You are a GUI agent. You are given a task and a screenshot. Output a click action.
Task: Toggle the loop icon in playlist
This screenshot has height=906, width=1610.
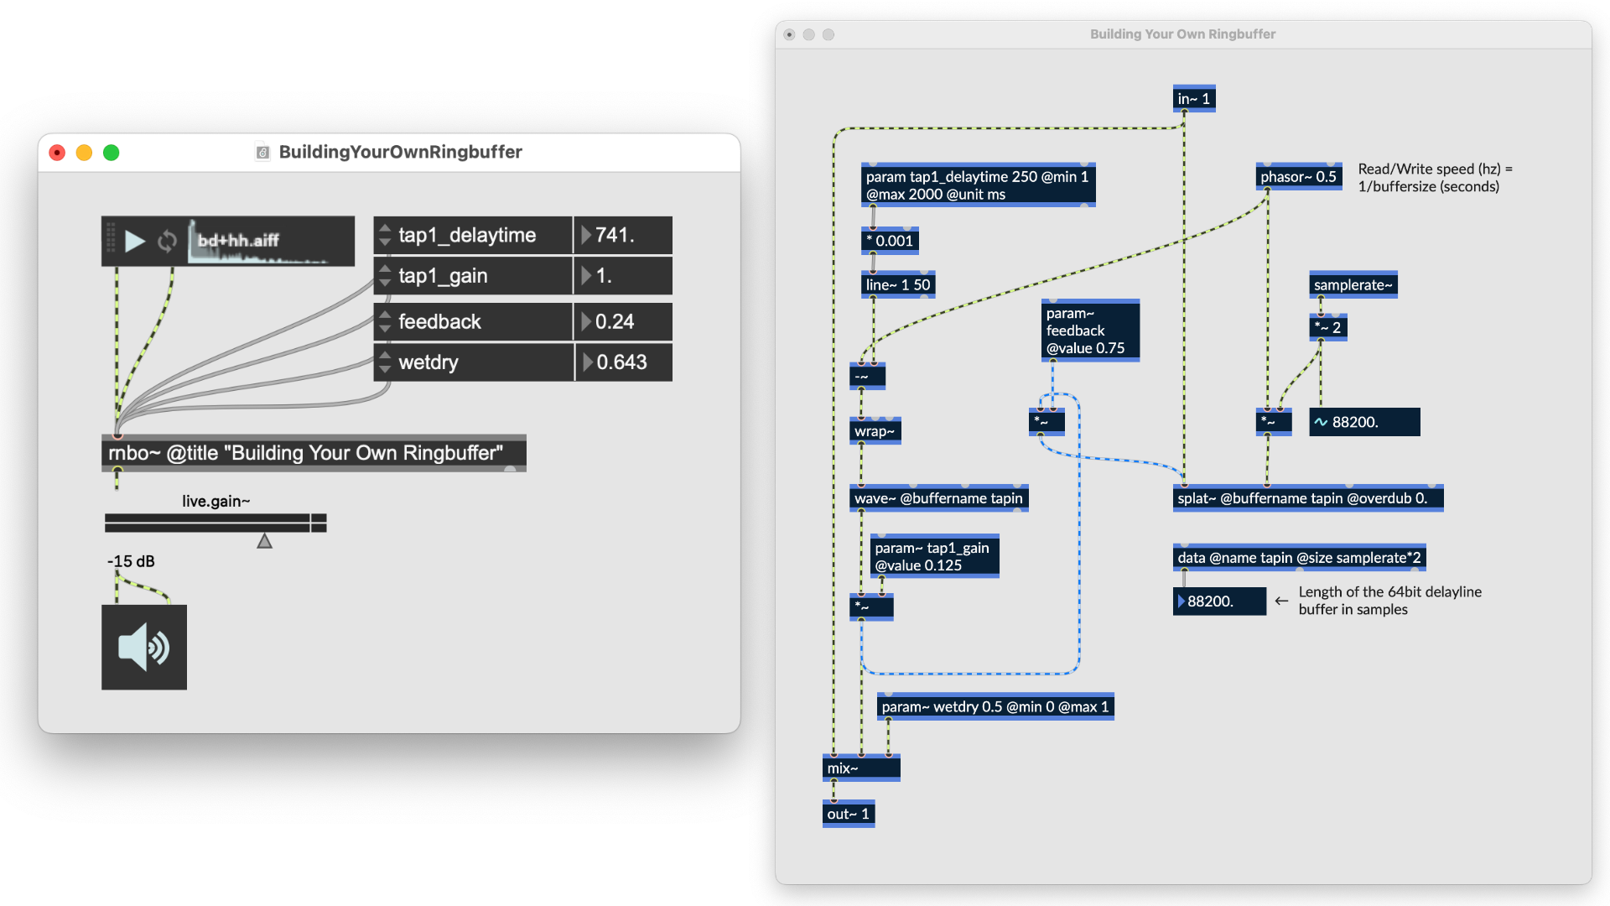click(167, 242)
